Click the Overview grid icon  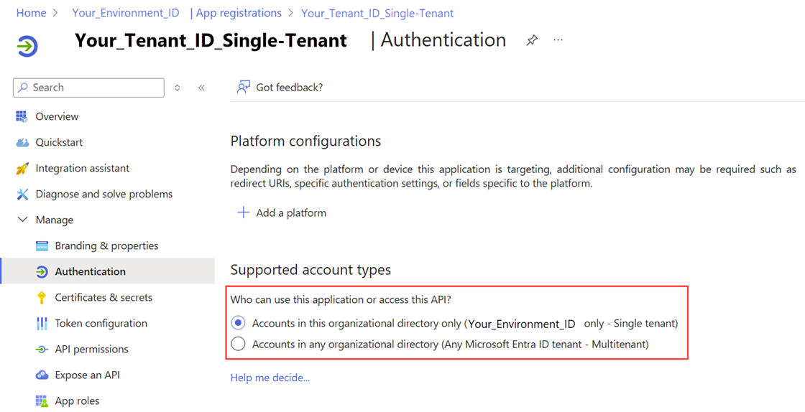[x=22, y=116]
